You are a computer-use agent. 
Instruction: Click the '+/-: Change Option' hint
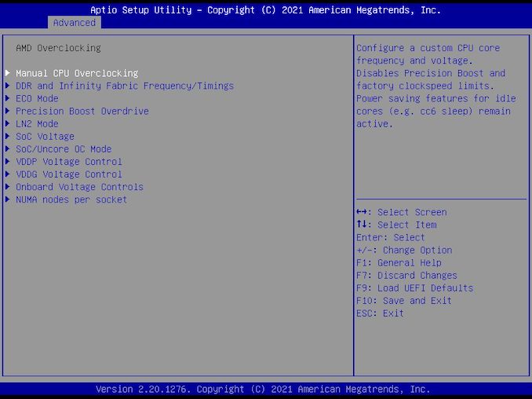404,251
